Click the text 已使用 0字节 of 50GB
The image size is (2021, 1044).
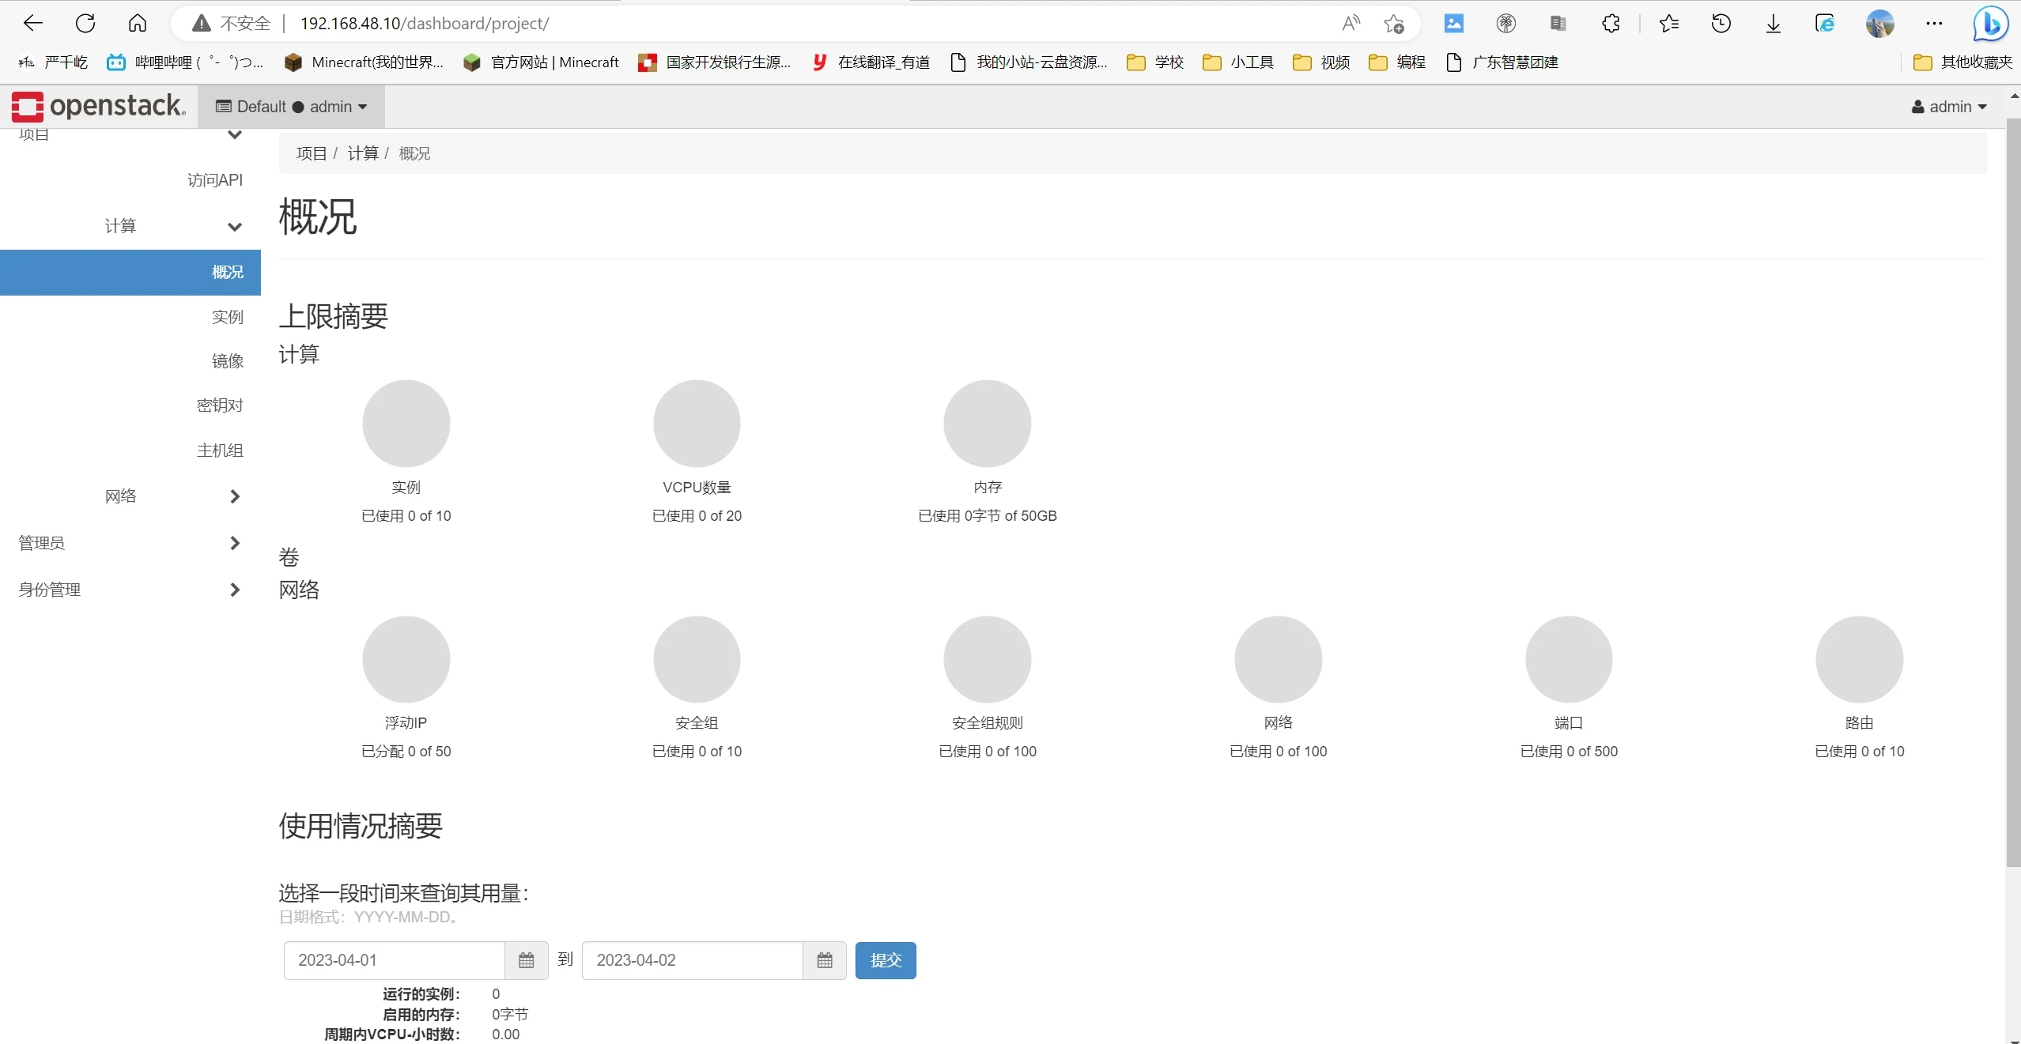988,516
